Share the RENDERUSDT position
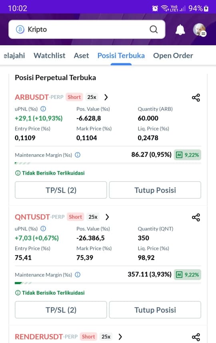The height and width of the screenshot is (343, 216). (196, 337)
